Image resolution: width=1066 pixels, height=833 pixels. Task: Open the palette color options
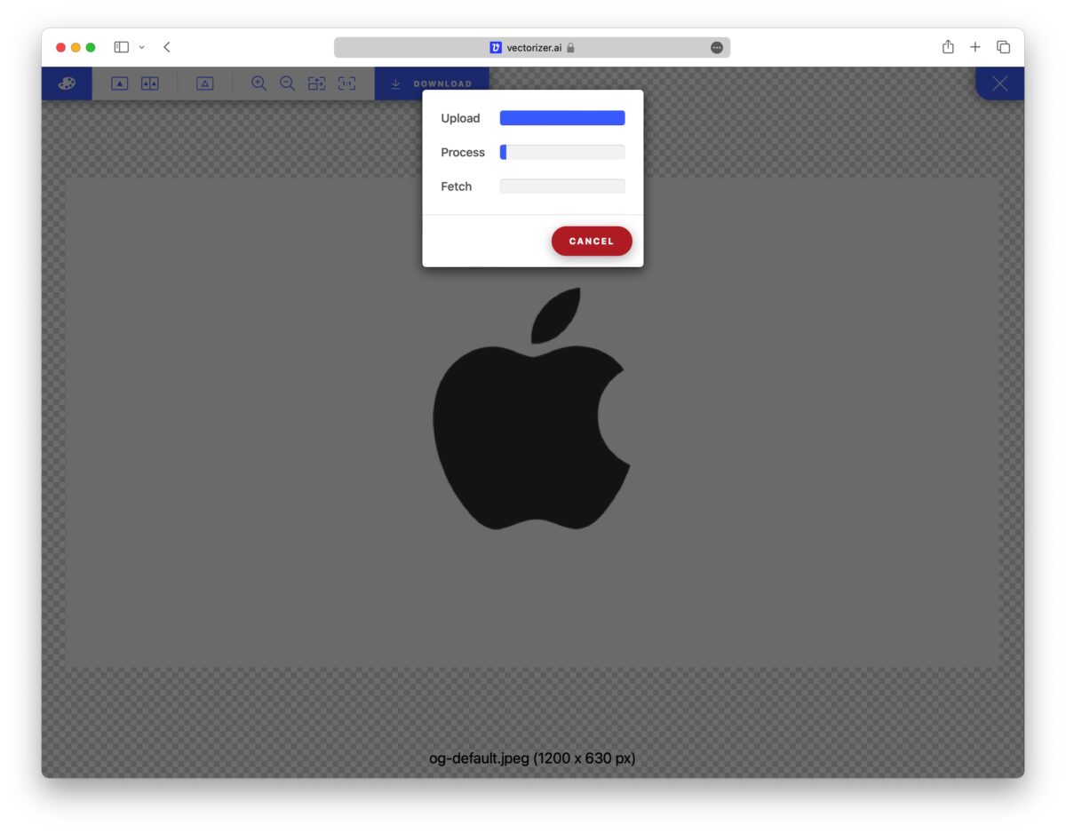(67, 83)
